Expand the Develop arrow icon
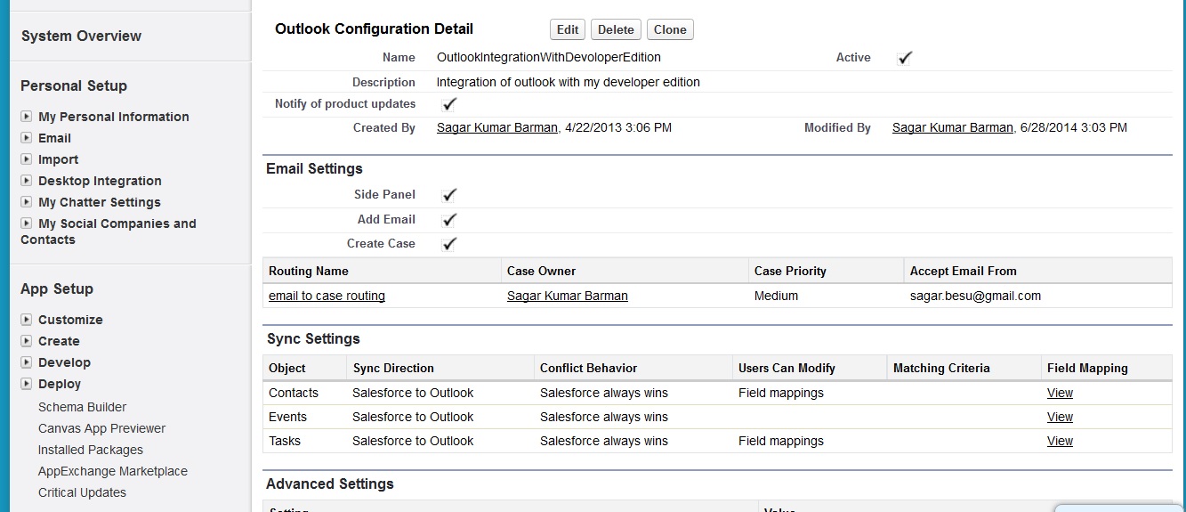Viewport: 1186px width, 512px height. point(27,362)
